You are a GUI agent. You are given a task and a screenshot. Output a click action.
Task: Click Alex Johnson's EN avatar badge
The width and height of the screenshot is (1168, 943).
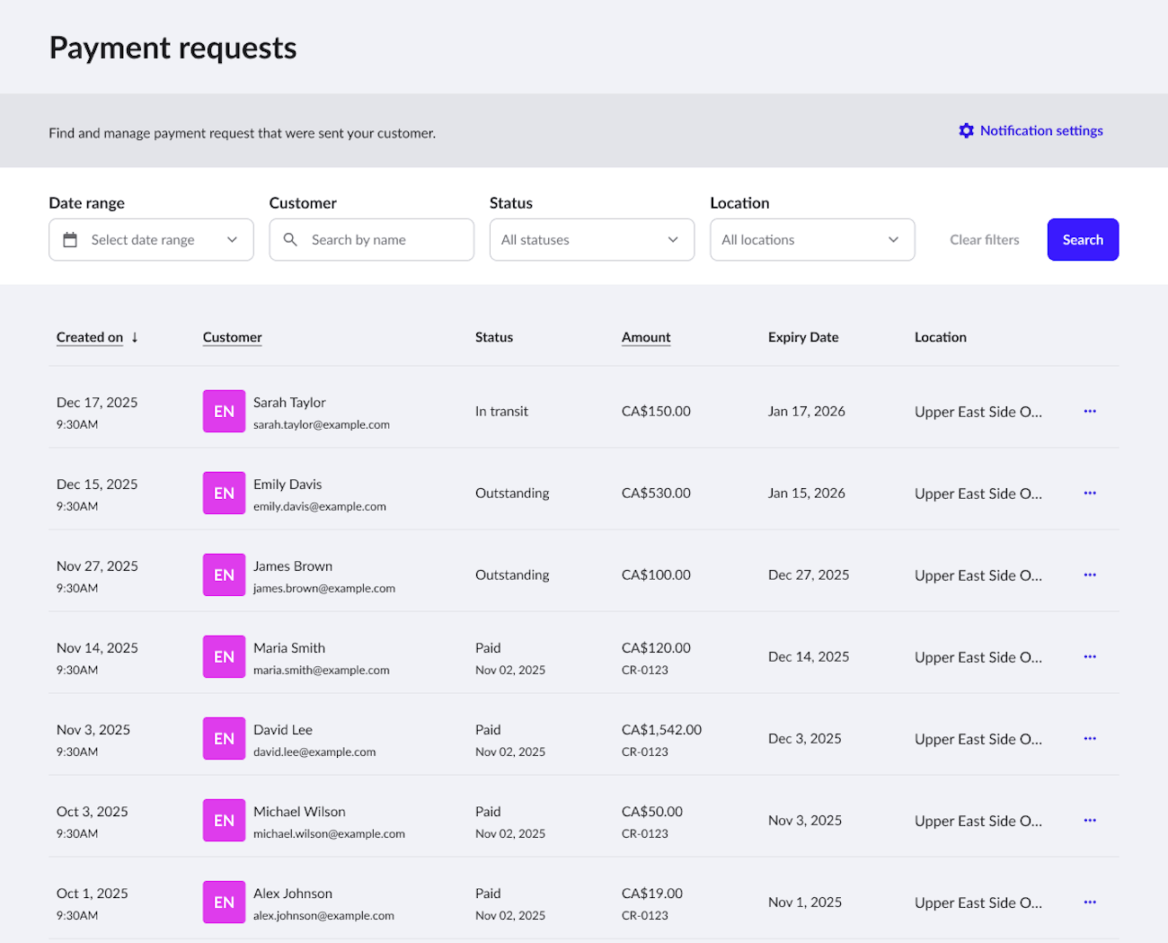pos(224,902)
